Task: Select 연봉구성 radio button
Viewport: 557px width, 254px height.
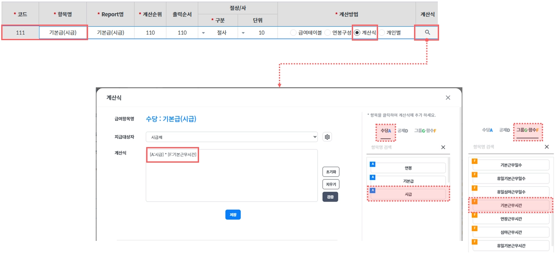Action: 328,33
